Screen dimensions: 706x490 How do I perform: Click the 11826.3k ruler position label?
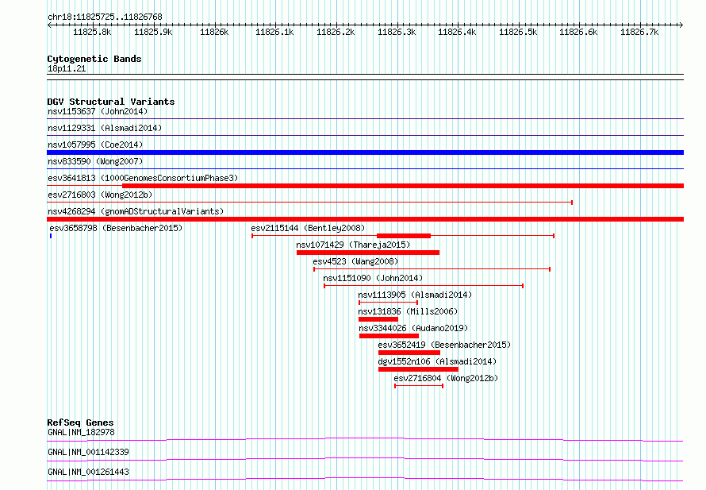pos(397,32)
